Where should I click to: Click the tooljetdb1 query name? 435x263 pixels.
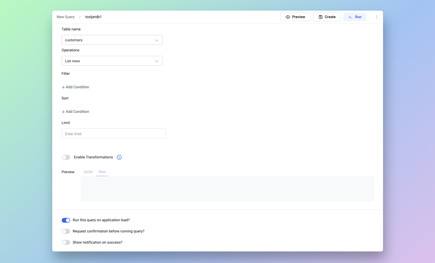(93, 17)
